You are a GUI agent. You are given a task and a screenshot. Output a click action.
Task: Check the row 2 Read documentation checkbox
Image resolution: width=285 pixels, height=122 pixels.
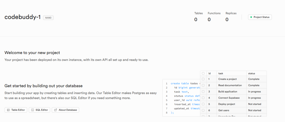203,85
